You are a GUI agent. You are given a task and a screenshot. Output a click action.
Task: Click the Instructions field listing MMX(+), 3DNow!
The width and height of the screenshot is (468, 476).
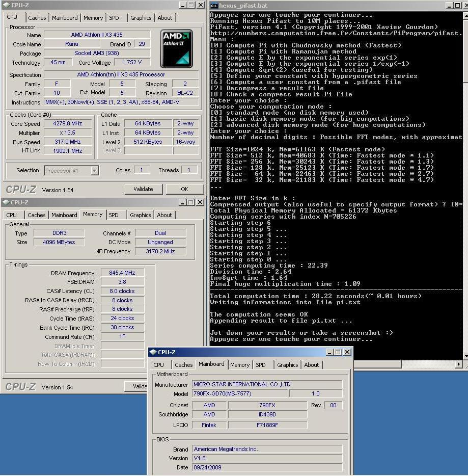[x=121, y=102]
